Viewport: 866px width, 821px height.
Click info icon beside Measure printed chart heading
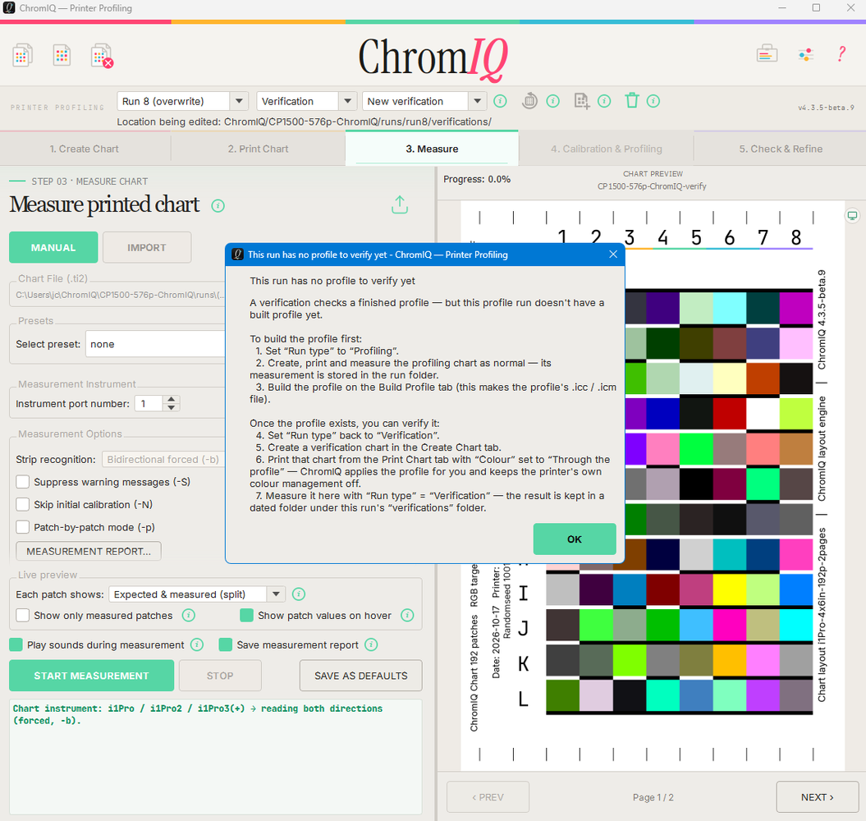[218, 206]
